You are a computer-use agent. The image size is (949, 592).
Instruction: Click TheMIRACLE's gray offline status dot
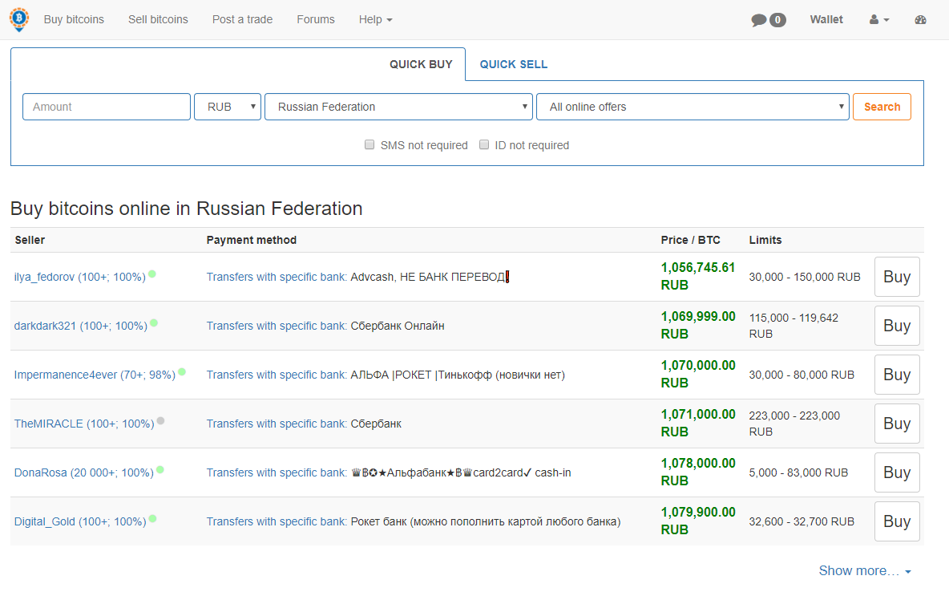click(x=160, y=420)
